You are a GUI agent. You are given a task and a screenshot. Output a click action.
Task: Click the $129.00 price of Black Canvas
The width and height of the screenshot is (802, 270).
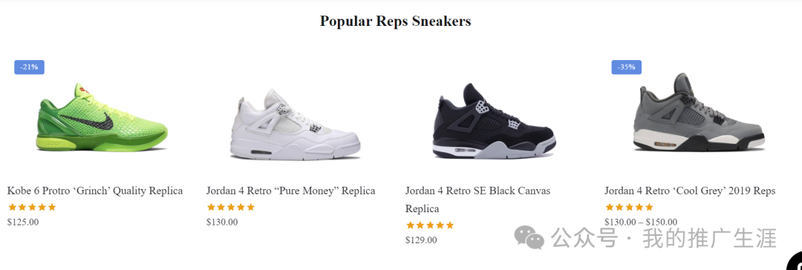tap(421, 240)
